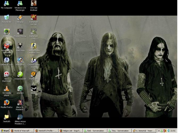Switch to Helgon.net Firefox taskbar window
Screen dimensions: 179x133
point(70,131)
